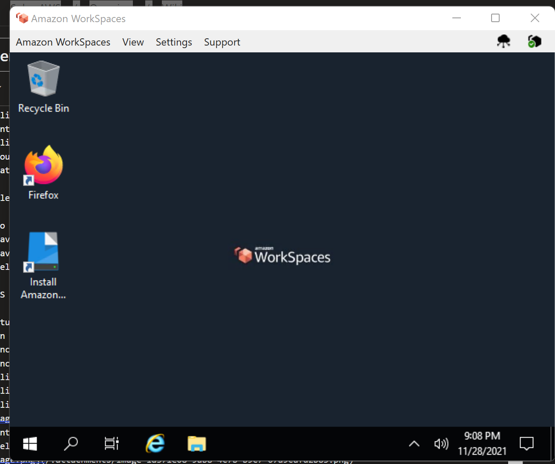Click the WorkSpaces connection health icon
The image size is (555, 464).
click(534, 41)
